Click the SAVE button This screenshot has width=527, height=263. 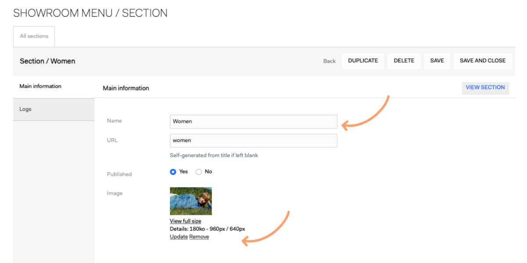[437, 61]
